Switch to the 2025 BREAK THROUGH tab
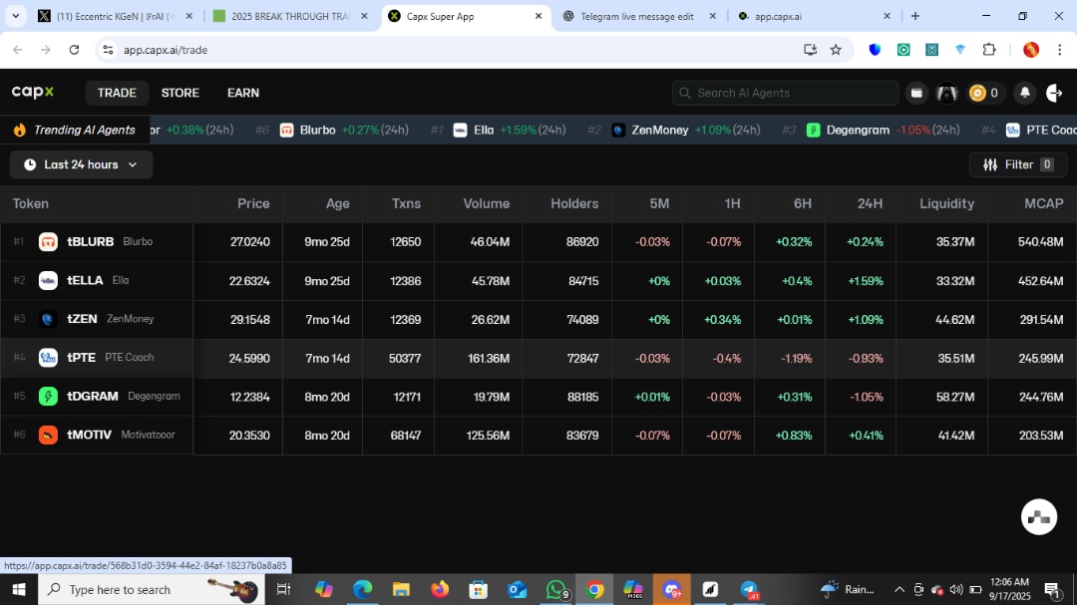Image resolution: width=1077 pixels, height=605 pixels. (x=290, y=16)
